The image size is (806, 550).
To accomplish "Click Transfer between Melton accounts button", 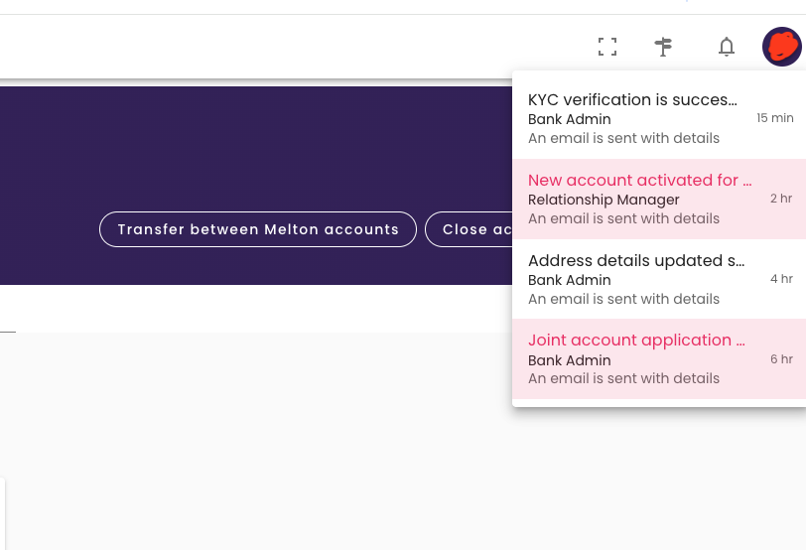I will [258, 229].
